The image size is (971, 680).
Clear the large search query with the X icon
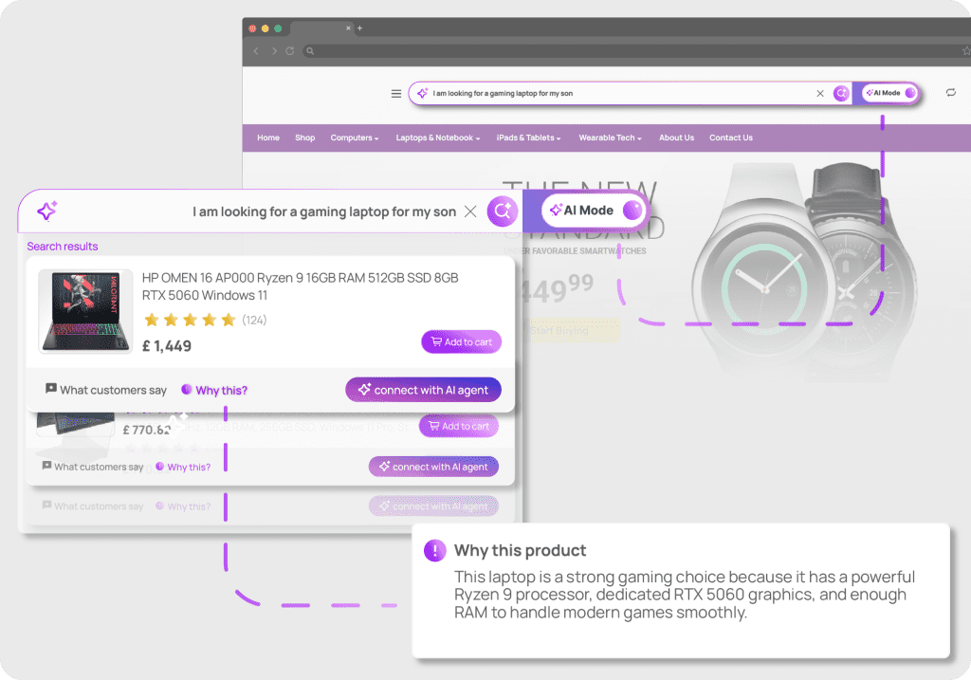tap(470, 211)
